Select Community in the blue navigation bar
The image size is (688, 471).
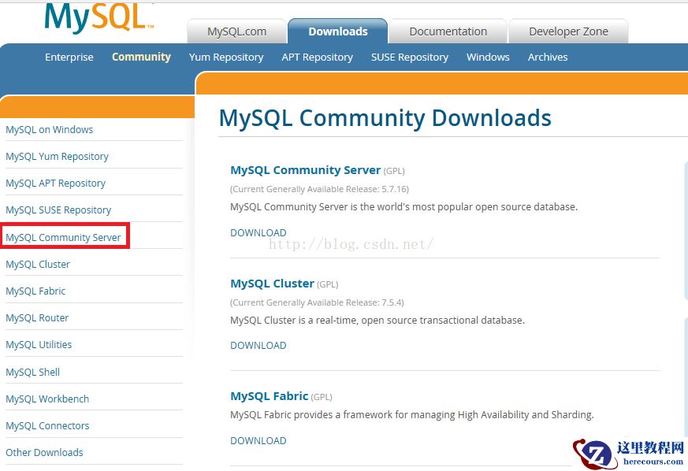(x=141, y=57)
